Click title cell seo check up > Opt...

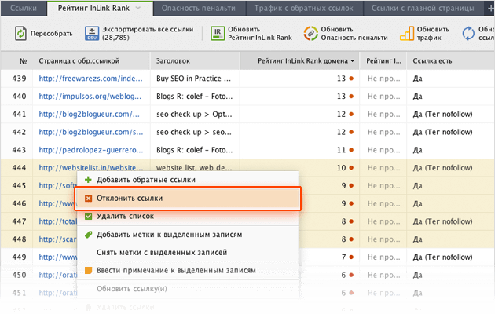pos(194,115)
